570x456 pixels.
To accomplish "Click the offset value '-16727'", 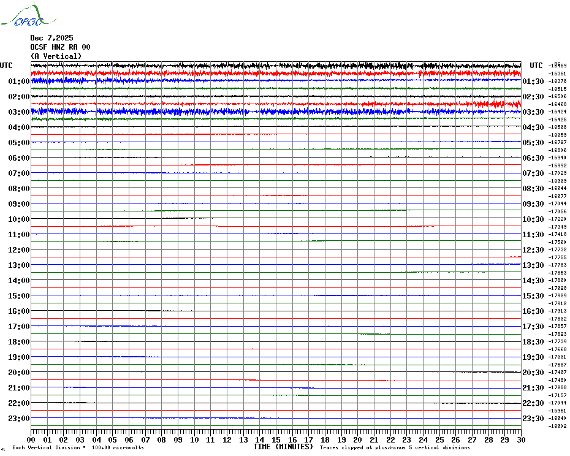I will (x=557, y=143).
